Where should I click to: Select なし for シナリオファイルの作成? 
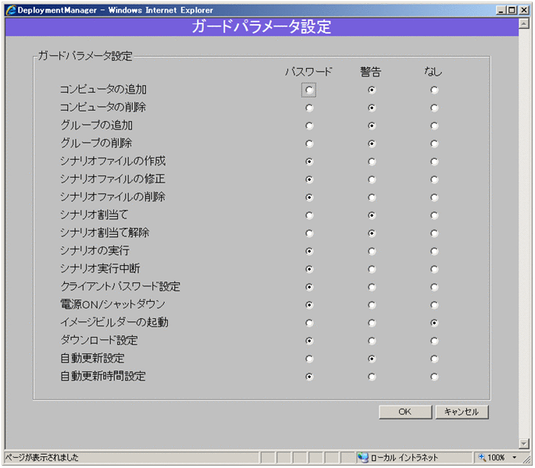pos(434,161)
